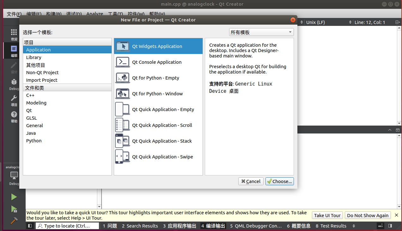Toggle left sidebar icon in status bar

click(30, 226)
